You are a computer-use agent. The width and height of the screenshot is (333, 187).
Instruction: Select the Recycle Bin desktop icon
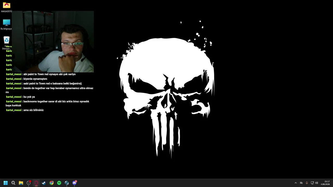pyautogui.click(x=6, y=43)
